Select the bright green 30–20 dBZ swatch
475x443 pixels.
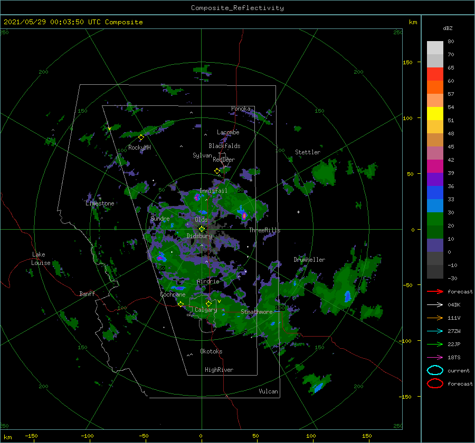[x=435, y=219]
